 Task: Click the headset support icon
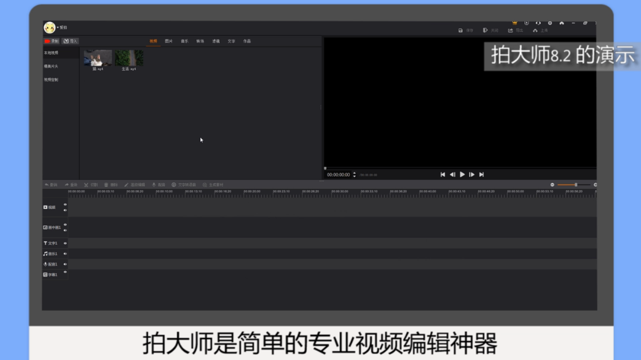click(x=538, y=23)
